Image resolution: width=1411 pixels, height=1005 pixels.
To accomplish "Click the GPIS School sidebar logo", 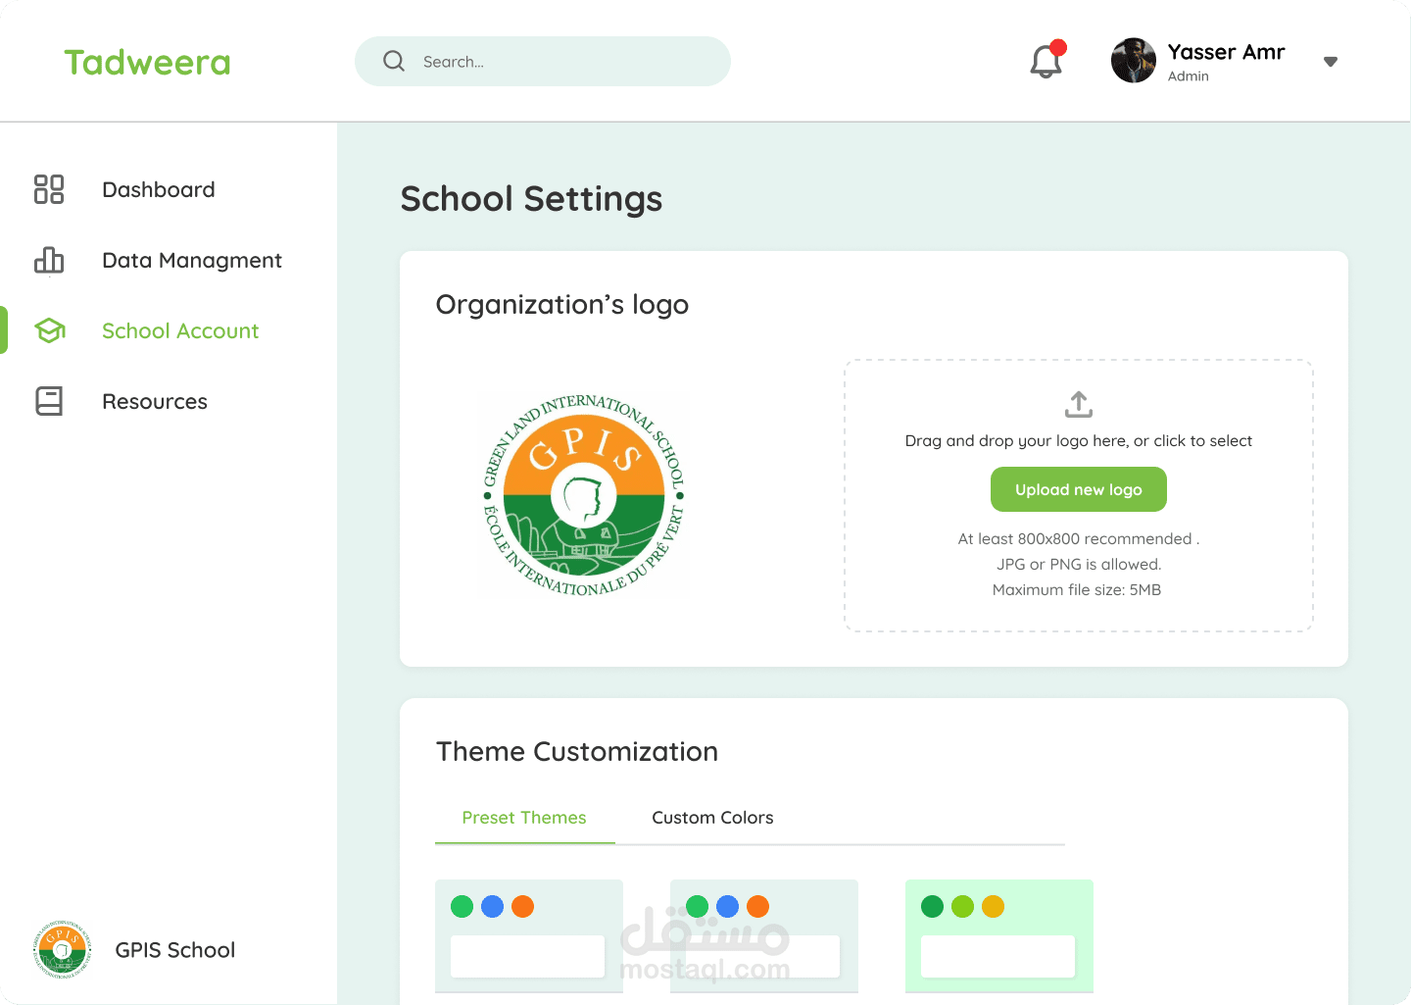I will click(62, 949).
